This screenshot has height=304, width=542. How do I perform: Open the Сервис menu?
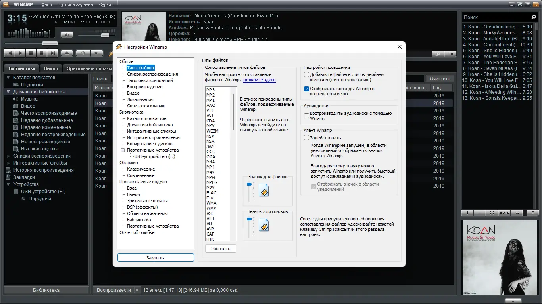pyautogui.click(x=106, y=4)
